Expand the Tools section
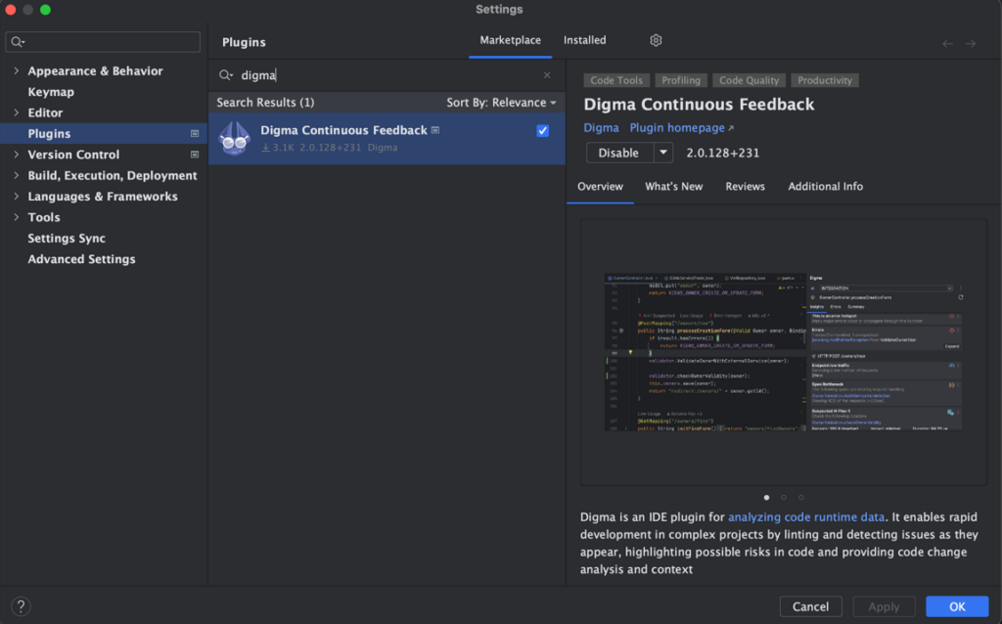Screen dimensions: 1002x624 [x=16, y=217]
